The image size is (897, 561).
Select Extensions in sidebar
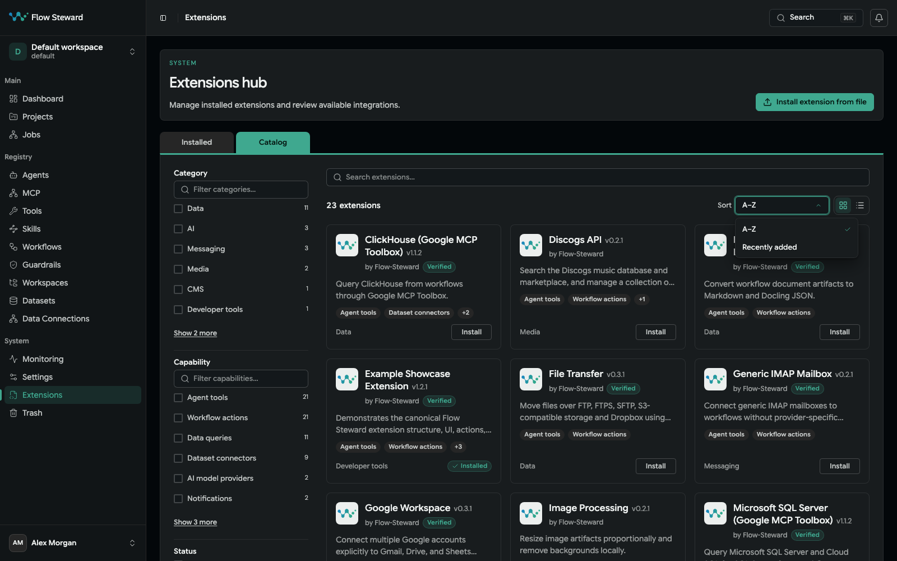click(x=73, y=395)
